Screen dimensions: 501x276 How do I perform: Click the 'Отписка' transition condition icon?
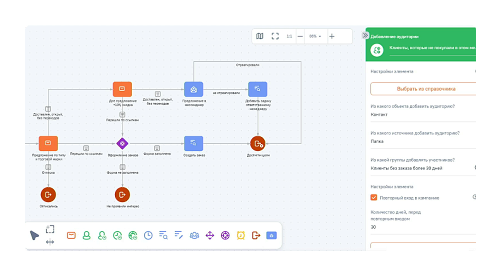[x=48, y=167]
